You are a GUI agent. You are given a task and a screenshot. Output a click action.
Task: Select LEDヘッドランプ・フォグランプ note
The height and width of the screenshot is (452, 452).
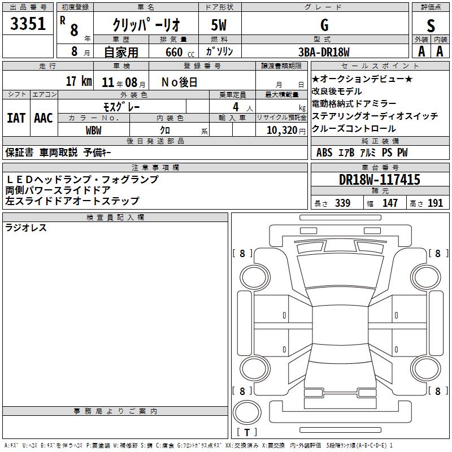click(x=82, y=179)
